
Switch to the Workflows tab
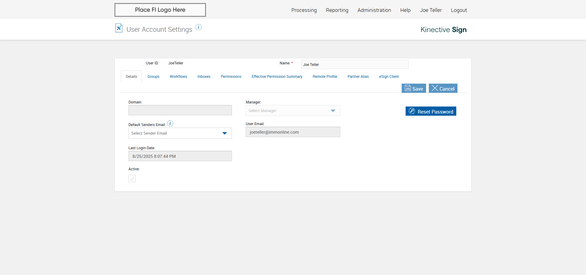click(179, 77)
